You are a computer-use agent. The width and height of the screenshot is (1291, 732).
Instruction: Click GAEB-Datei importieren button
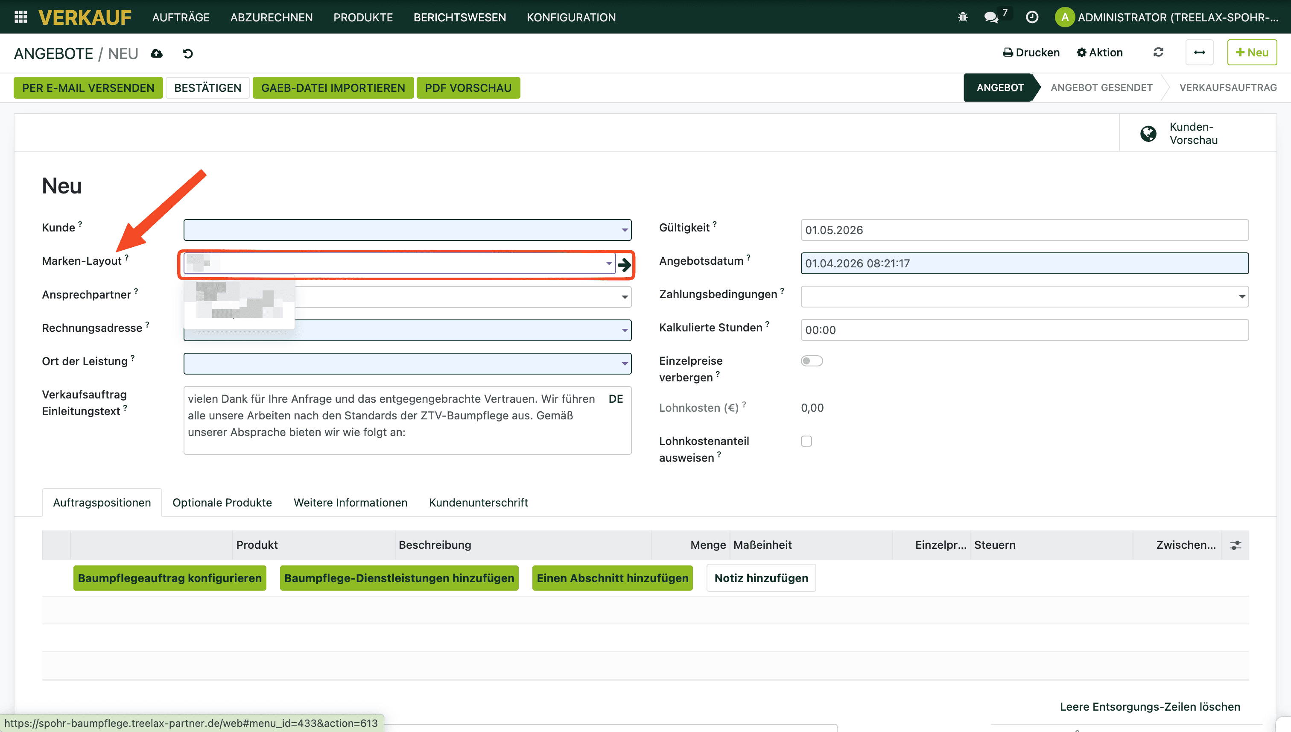pyautogui.click(x=333, y=88)
